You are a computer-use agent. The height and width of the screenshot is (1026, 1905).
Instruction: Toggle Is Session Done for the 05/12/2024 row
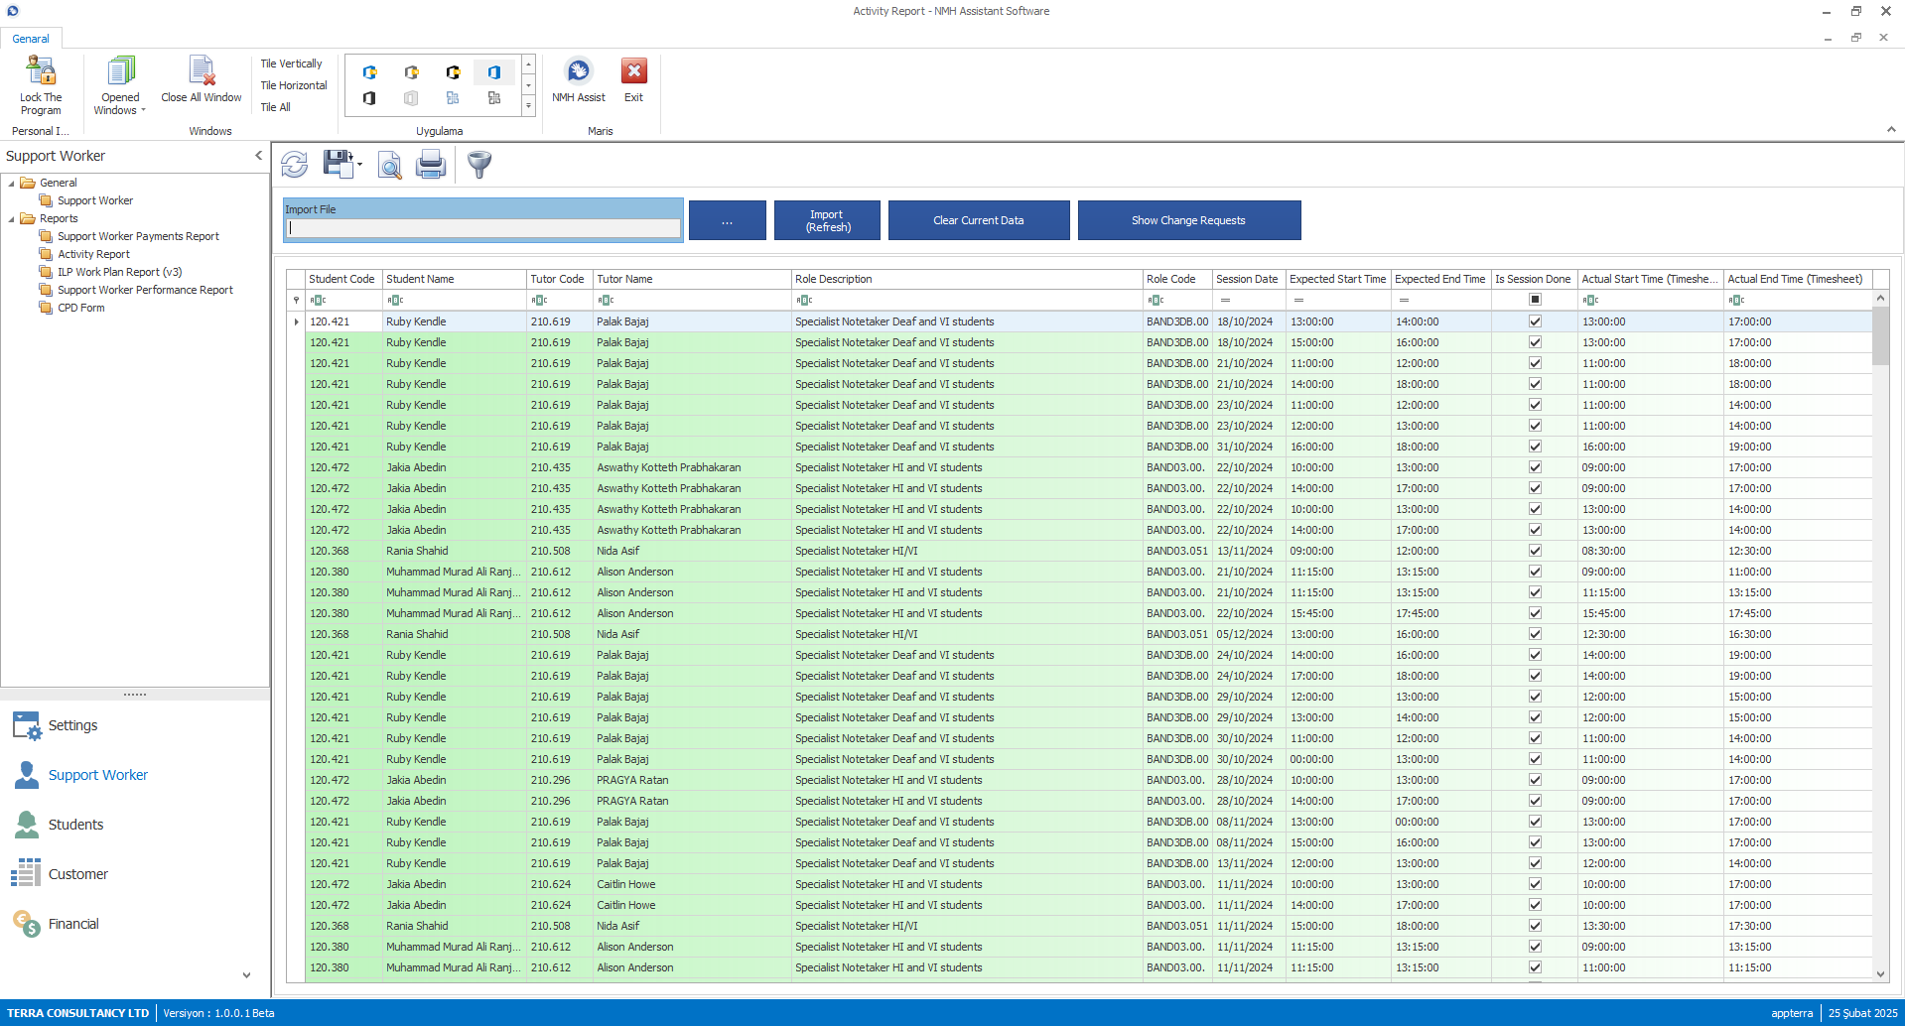pyautogui.click(x=1535, y=634)
